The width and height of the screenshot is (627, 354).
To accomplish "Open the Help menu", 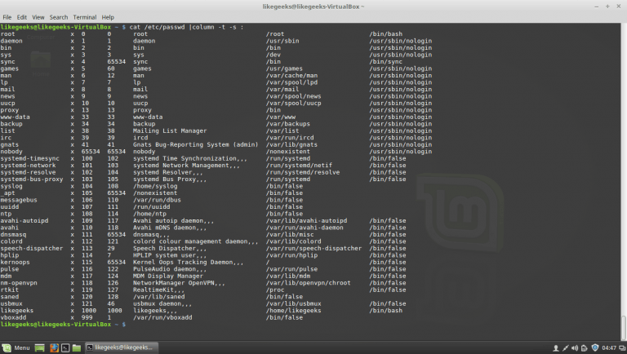I will [x=108, y=17].
